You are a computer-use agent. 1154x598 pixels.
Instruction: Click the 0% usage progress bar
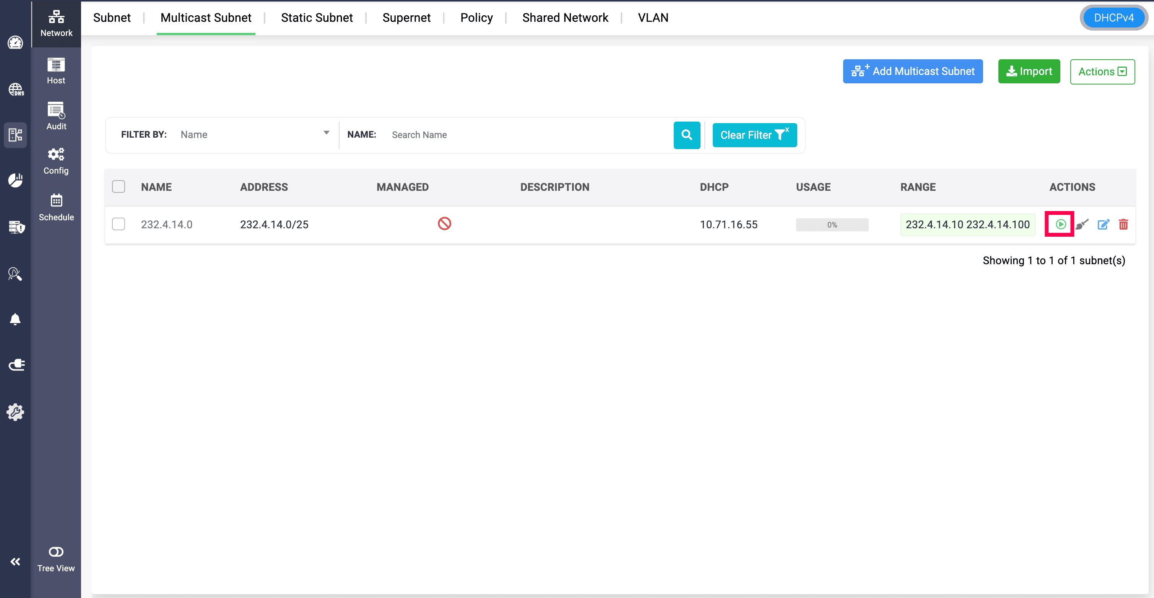[832, 224]
